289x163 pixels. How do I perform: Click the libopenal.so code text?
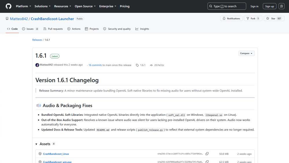[214, 115]
